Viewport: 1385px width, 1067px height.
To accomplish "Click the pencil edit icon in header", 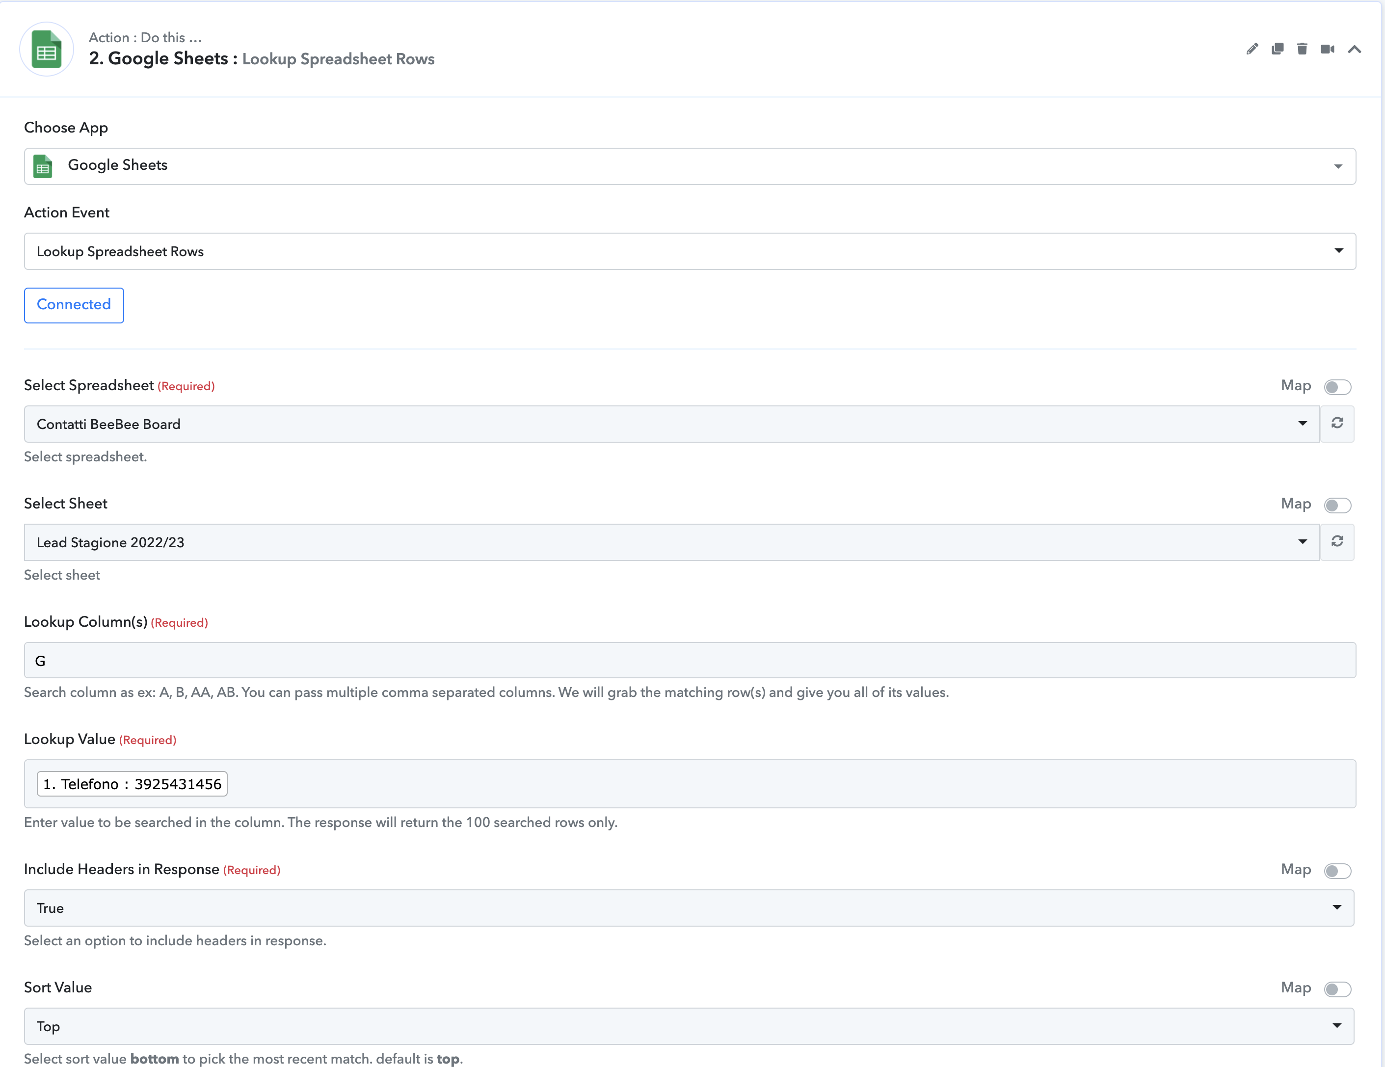I will tap(1252, 49).
